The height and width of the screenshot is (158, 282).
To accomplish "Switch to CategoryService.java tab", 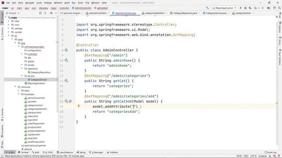I will click(x=216, y=13).
